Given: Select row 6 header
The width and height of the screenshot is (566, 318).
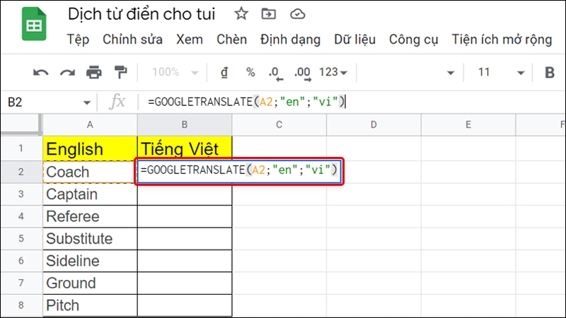Looking at the screenshot, I should (x=21, y=261).
